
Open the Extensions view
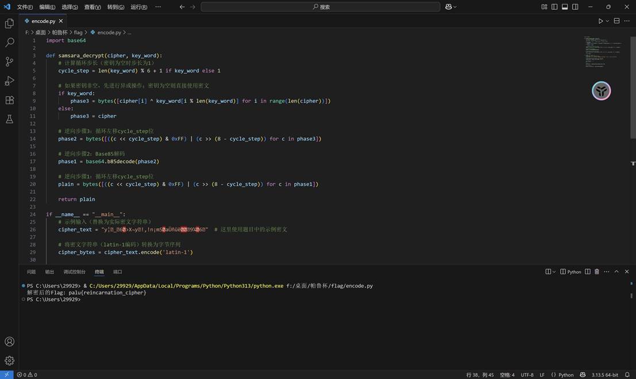coord(9,99)
